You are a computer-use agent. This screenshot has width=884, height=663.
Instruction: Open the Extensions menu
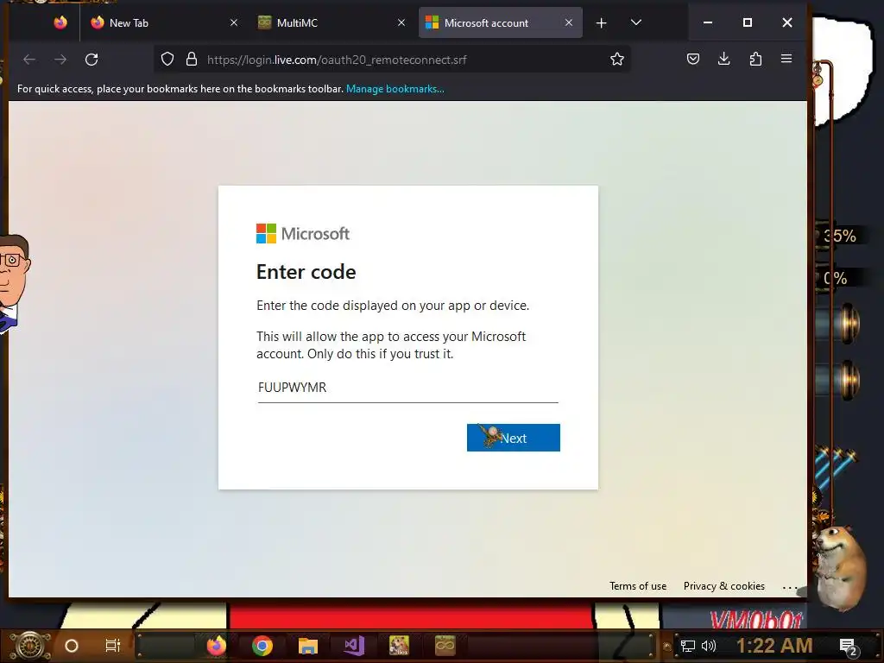pyautogui.click(x=755, y=60)
